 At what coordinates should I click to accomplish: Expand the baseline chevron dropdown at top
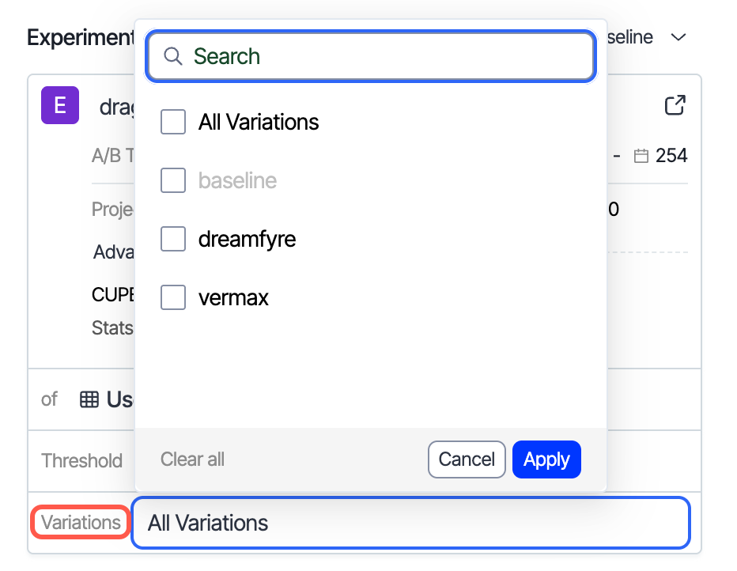click(x=678, y=37)
